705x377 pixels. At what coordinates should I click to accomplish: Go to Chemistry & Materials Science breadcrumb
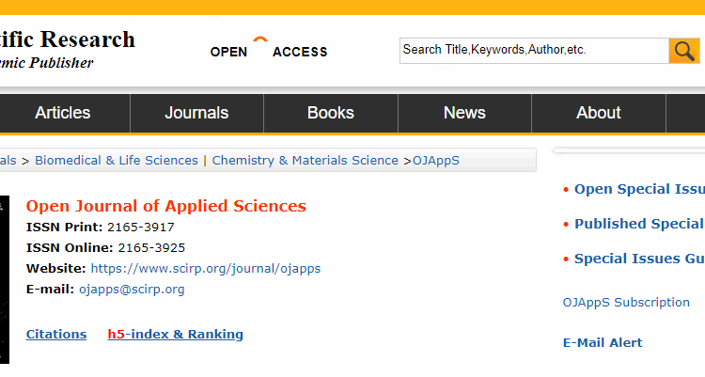tap(305, 161)
